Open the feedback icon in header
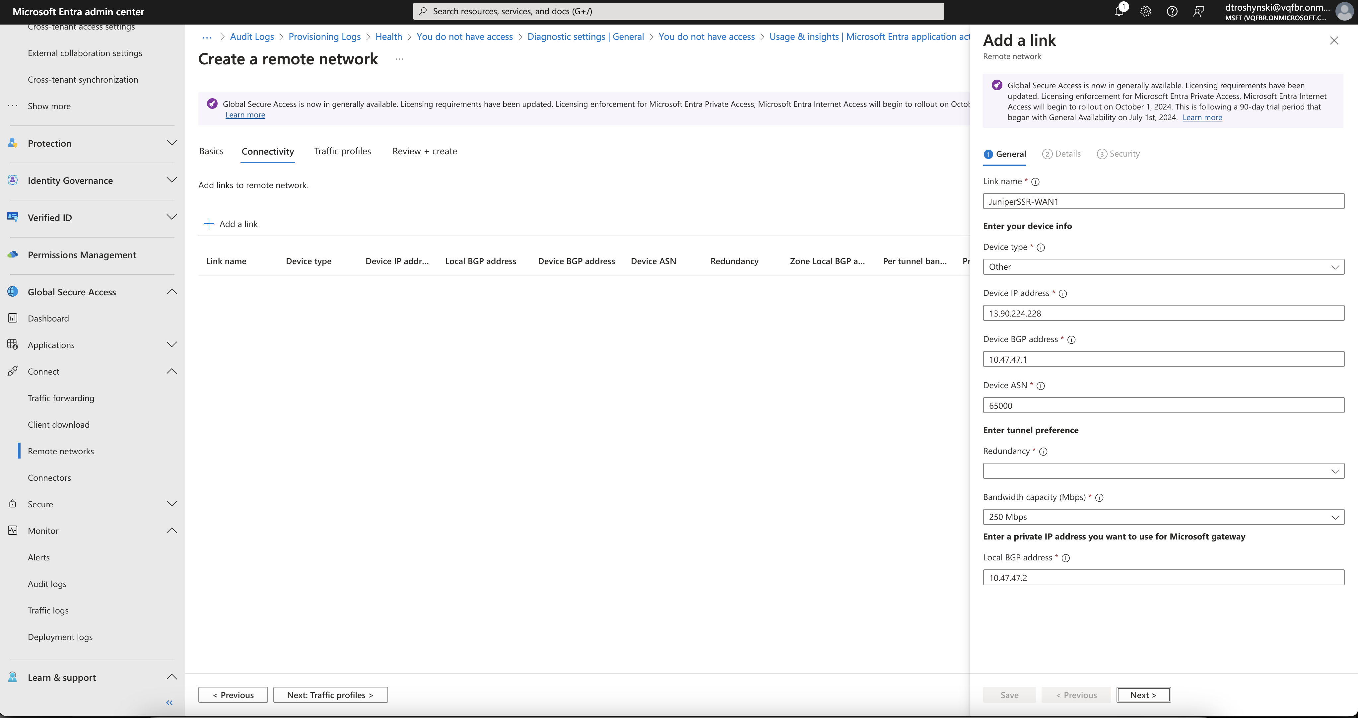This screenshot has height=718, width=1358. click(x=1198, y=11)
